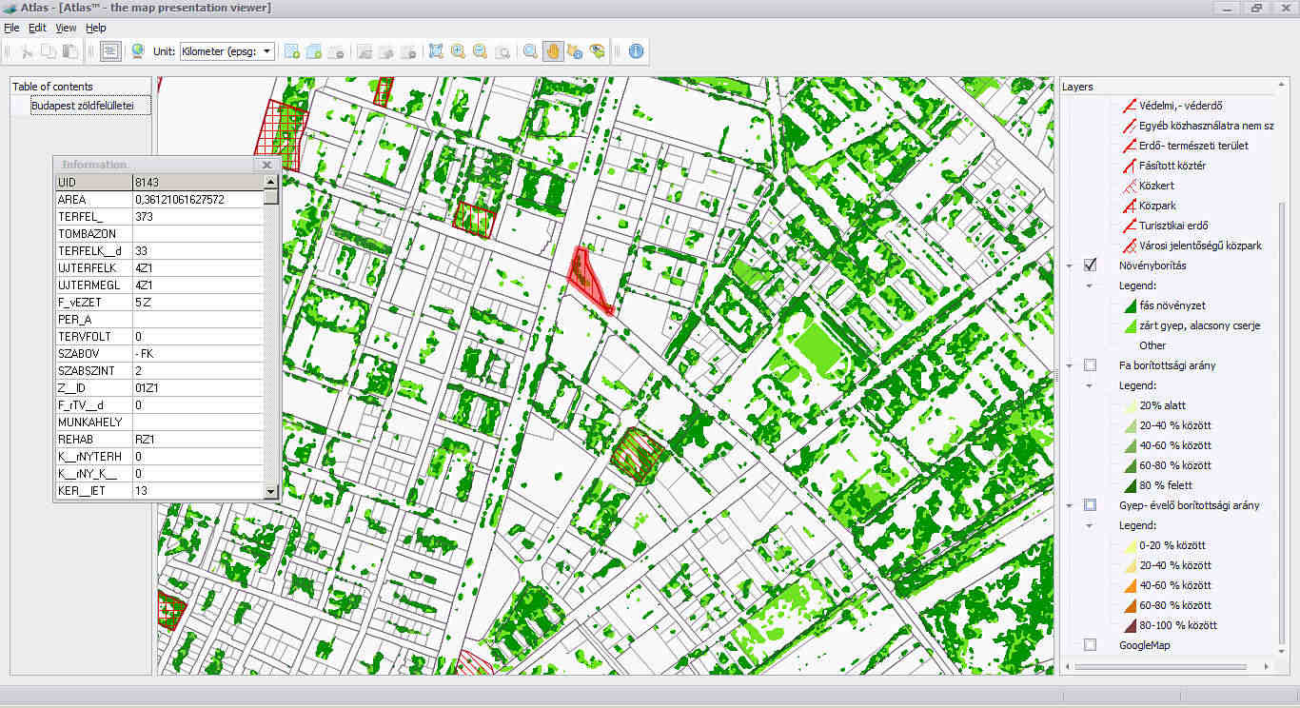Open the File menu
The image size is (1300, 708).
coord(11,29)
